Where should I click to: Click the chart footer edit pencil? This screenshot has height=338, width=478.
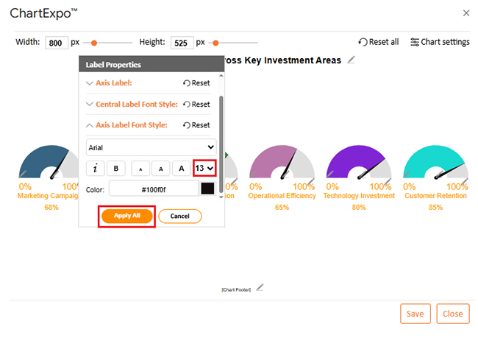click(260, 287)
